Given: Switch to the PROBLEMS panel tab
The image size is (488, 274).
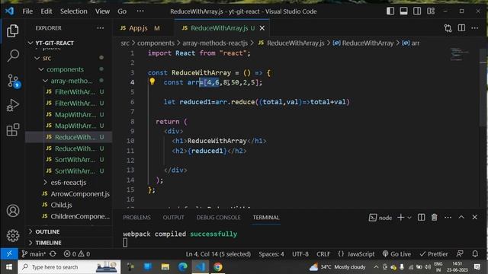Looking at the screenshot, I should (136, 218).
